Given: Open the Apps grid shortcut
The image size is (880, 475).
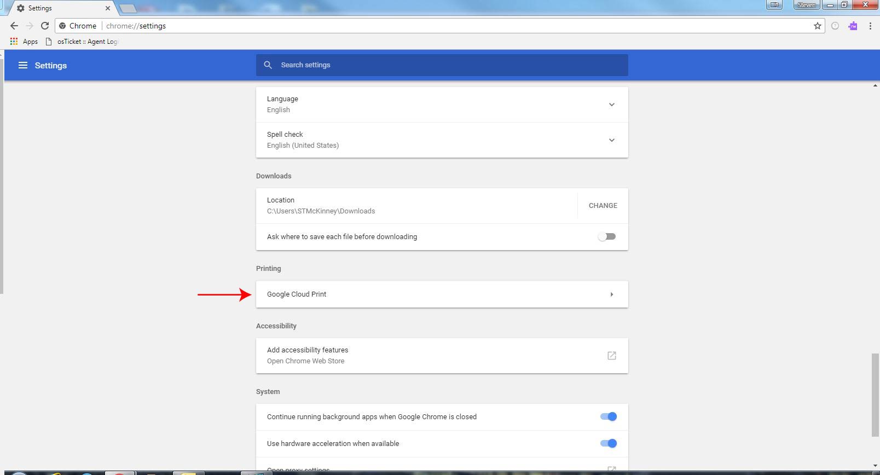Looking at the screenshot, I should pos(24,42).
